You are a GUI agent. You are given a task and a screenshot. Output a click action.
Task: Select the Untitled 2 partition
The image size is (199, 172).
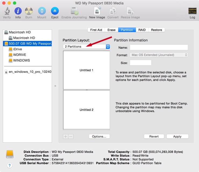tap(86, 110)
